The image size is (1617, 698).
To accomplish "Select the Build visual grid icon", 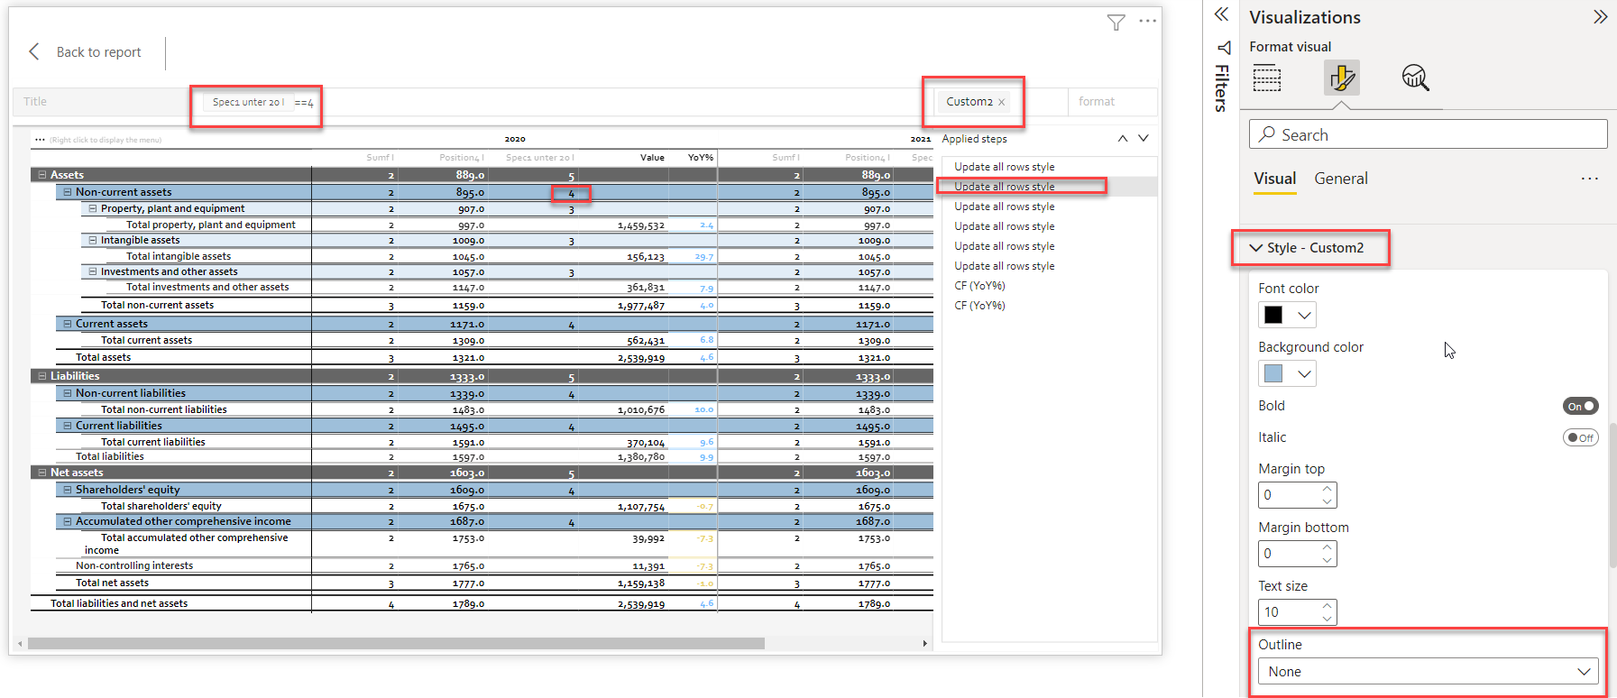I will (1267, 78).
